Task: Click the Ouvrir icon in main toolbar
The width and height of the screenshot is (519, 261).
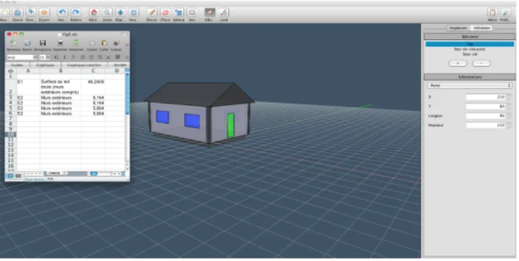Action: coord(18,13)
